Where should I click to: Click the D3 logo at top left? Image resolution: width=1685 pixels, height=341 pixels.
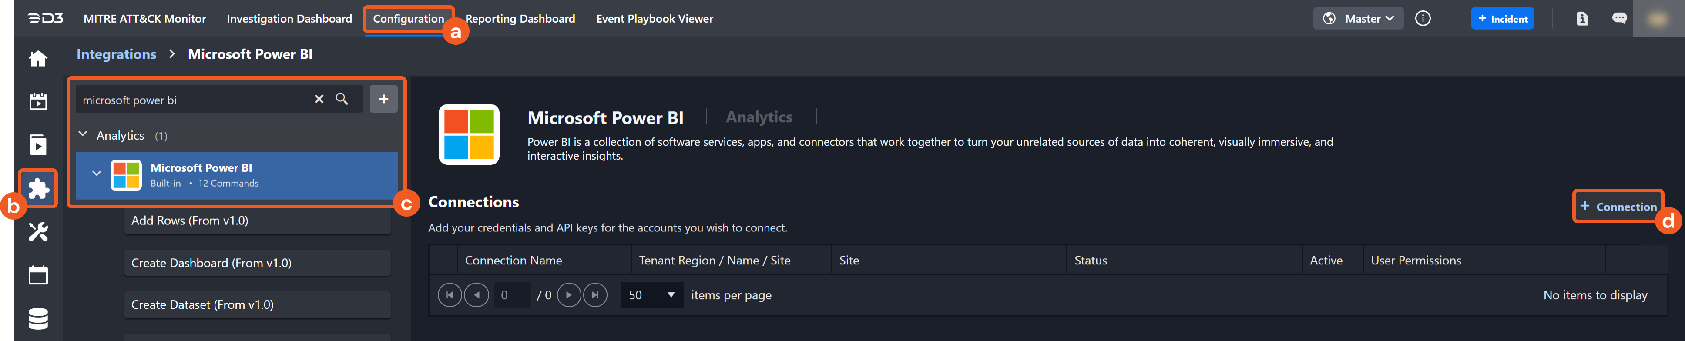pyautogui.click(x=44, y=18)
